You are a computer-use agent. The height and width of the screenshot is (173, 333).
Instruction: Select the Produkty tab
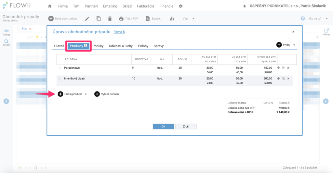[78, 46]
